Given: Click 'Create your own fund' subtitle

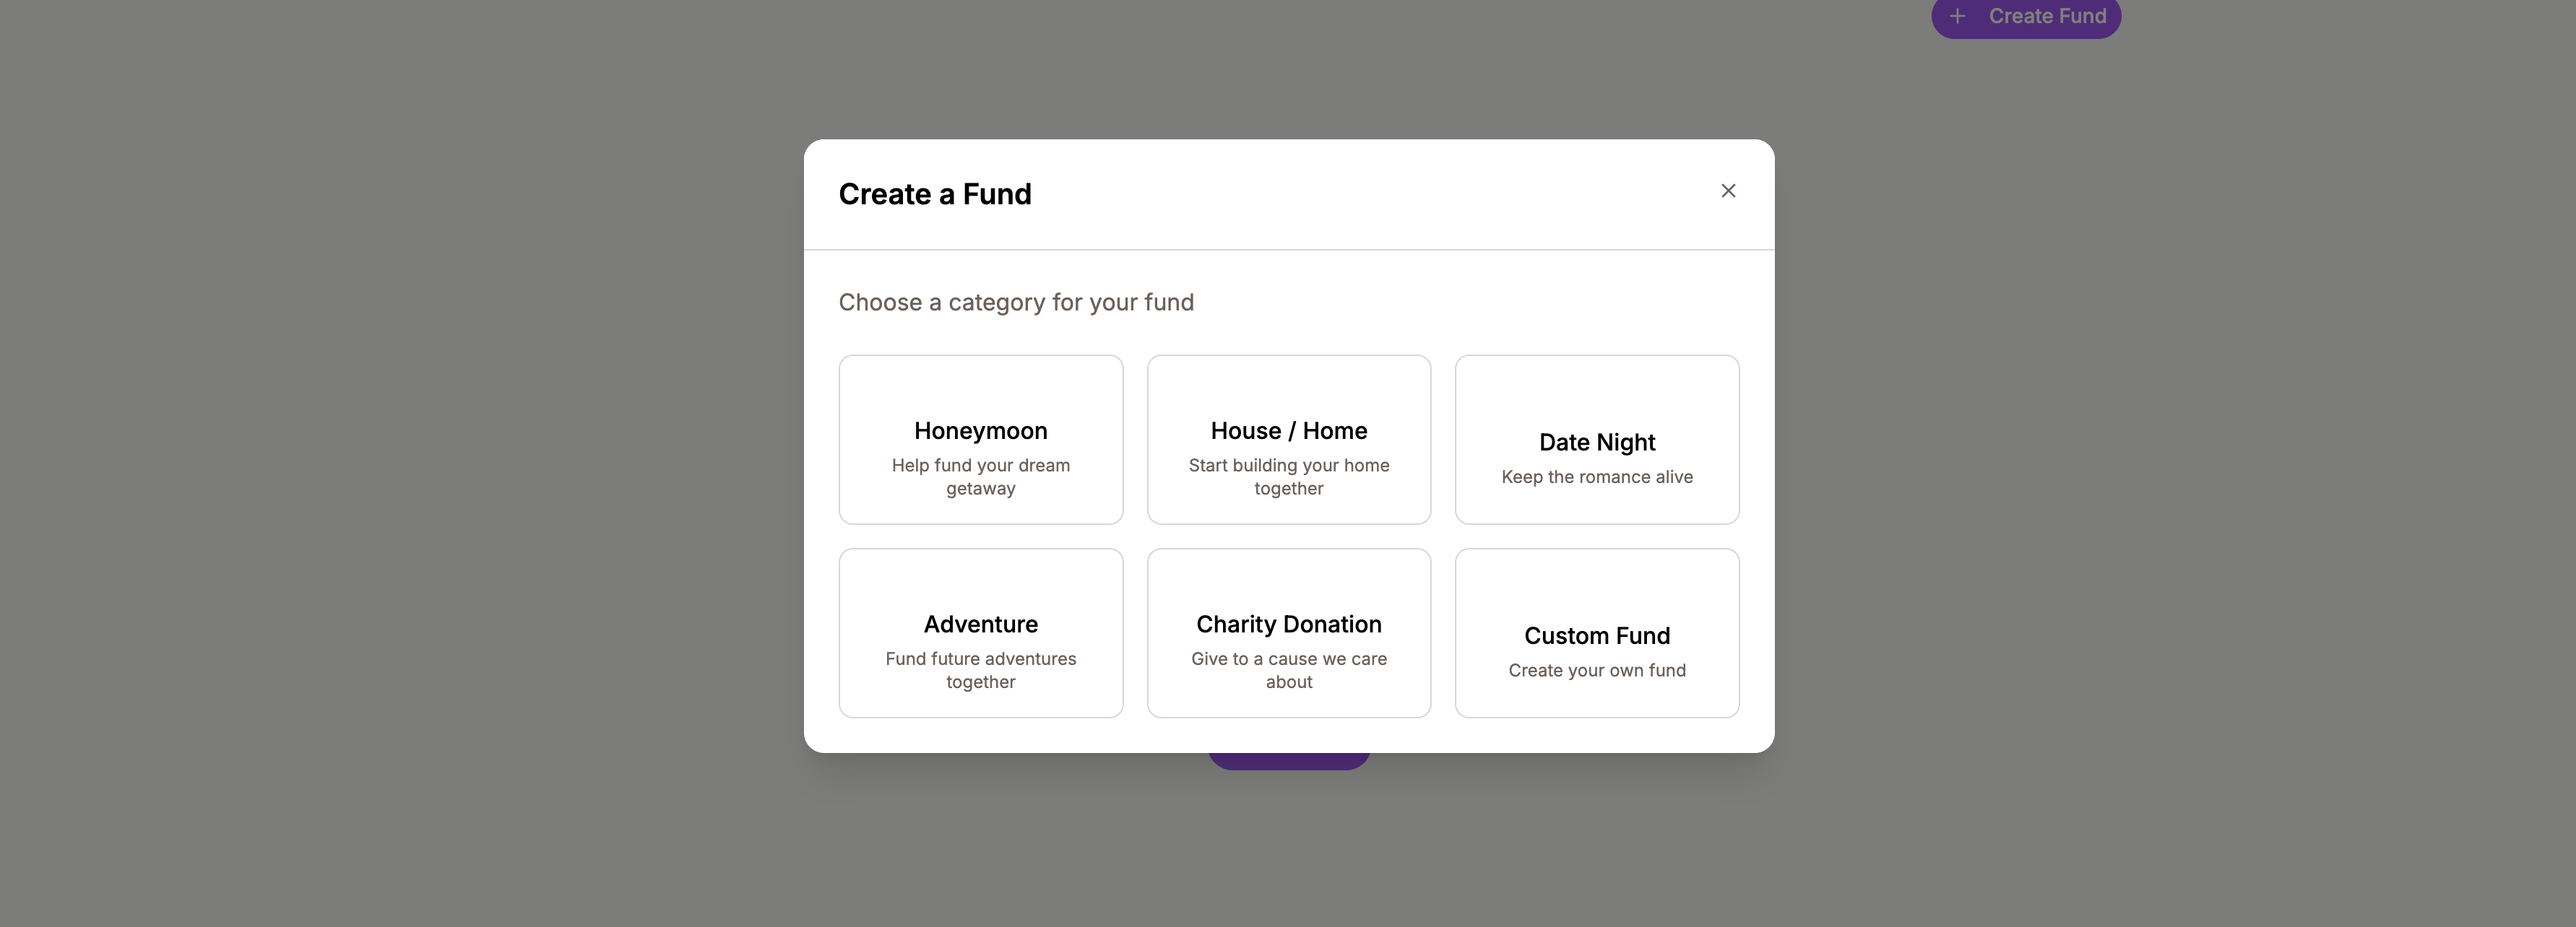Looking at the screenshot, I should click(x=1596, y=670).
